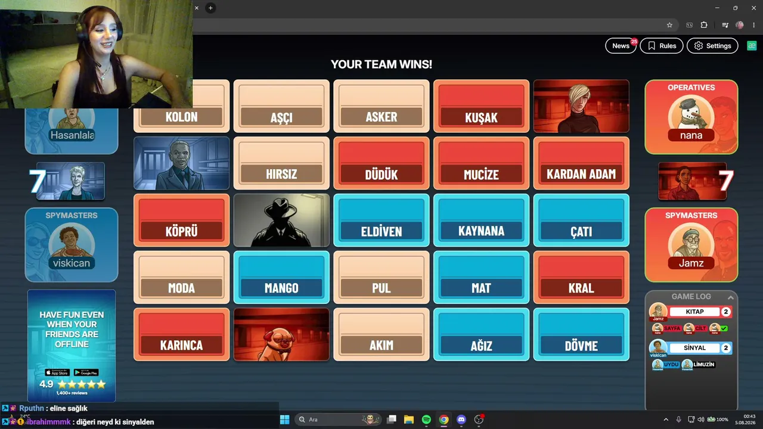This screenshot has width=763, height=429.
Task: Collapse the Game Log panel
Action: click(x=730, y=297)
